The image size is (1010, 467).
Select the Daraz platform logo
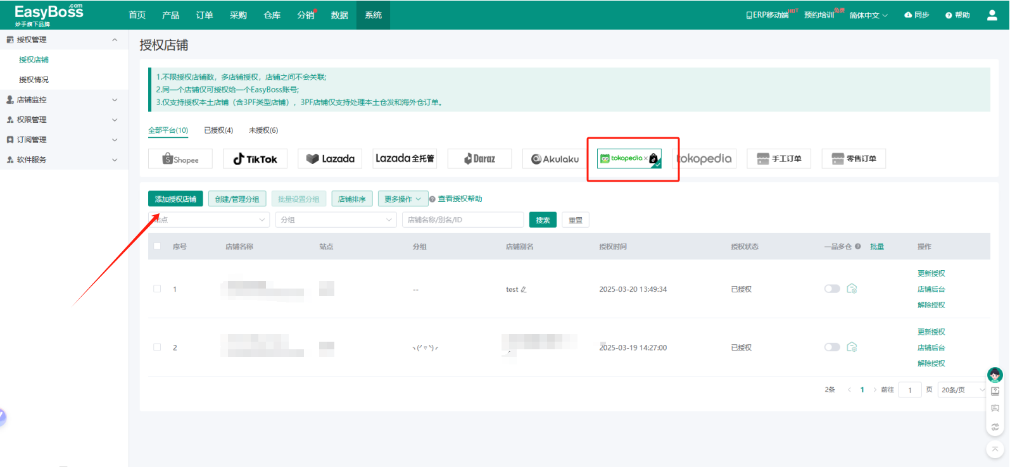coord(479,159)
